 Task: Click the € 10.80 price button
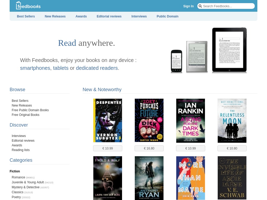(232, 148)
